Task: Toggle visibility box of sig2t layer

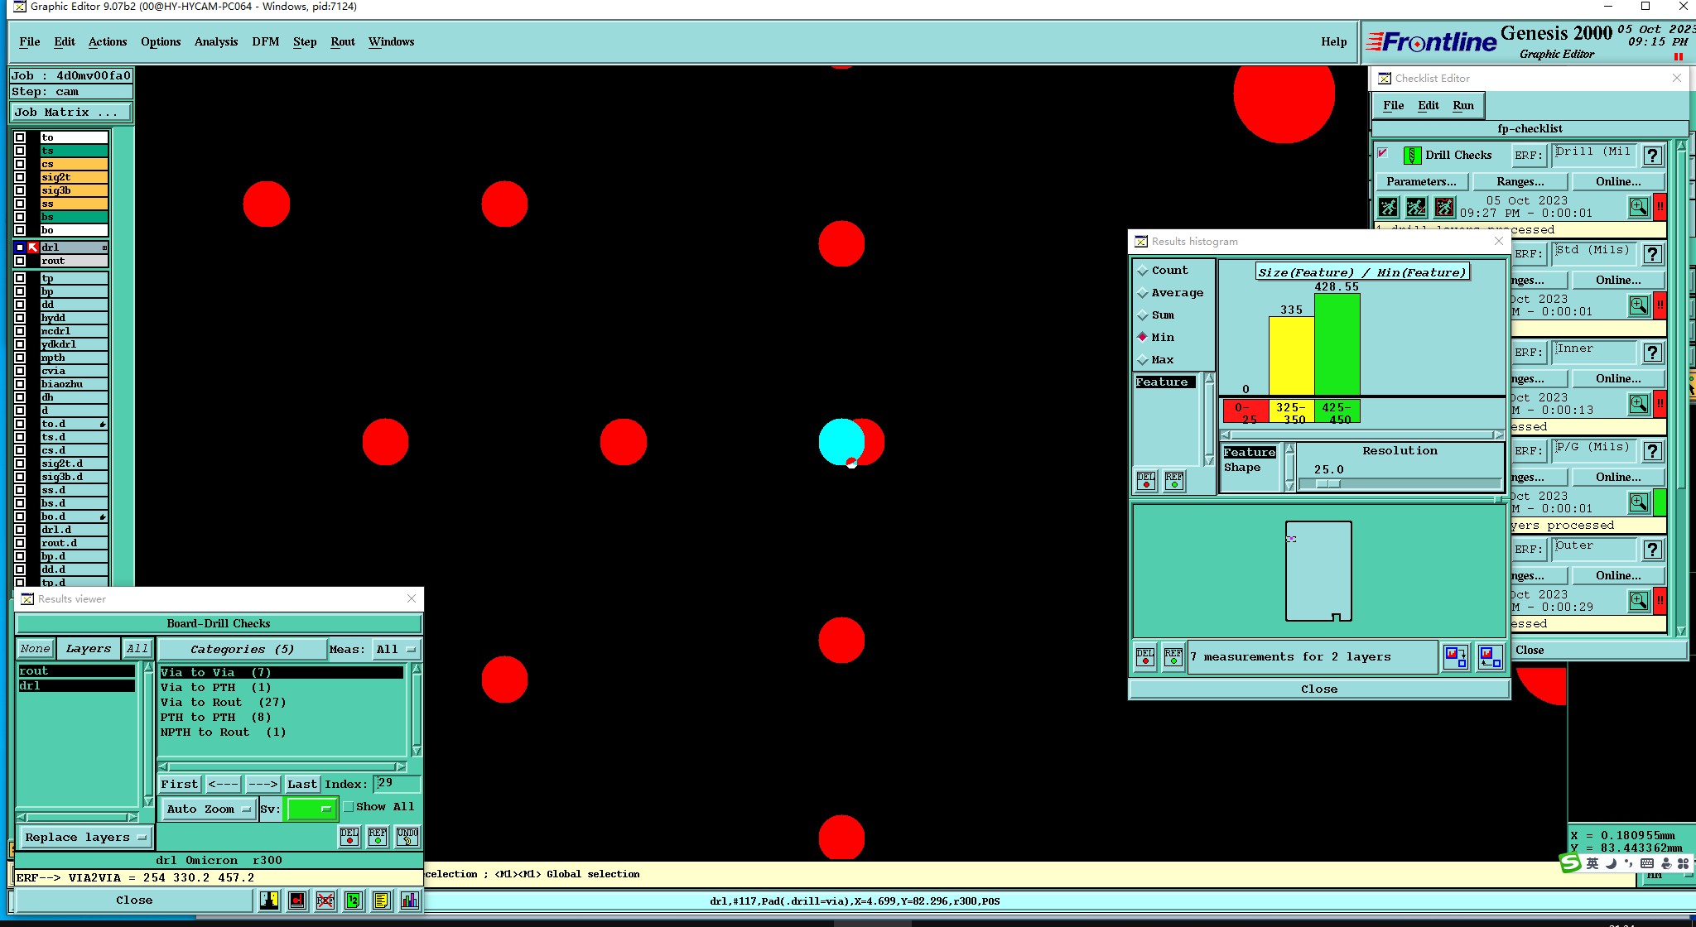Action: tap(20, 177)
